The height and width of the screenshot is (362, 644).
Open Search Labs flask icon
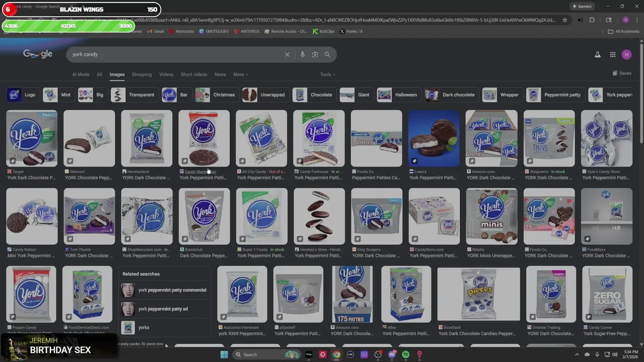pyautogui.click(x=598, y=54)
